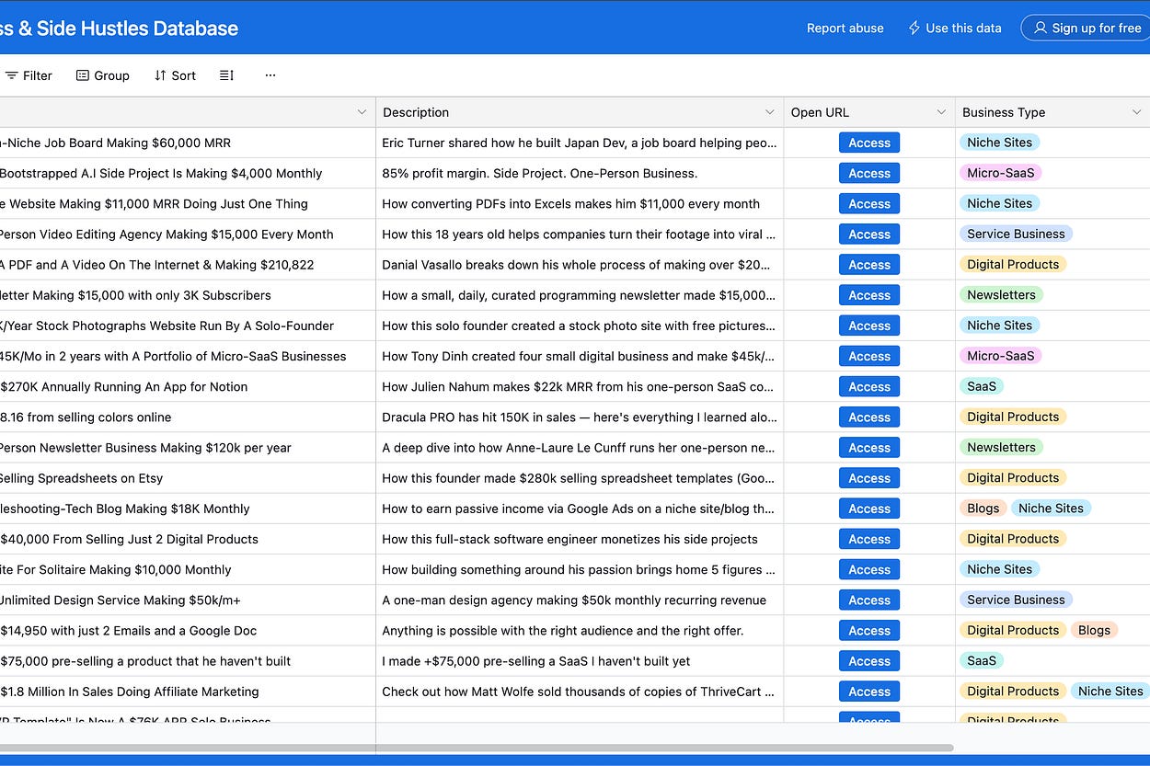Click Open URL column header
The image size is (1150, 766).
pos(869,112)
